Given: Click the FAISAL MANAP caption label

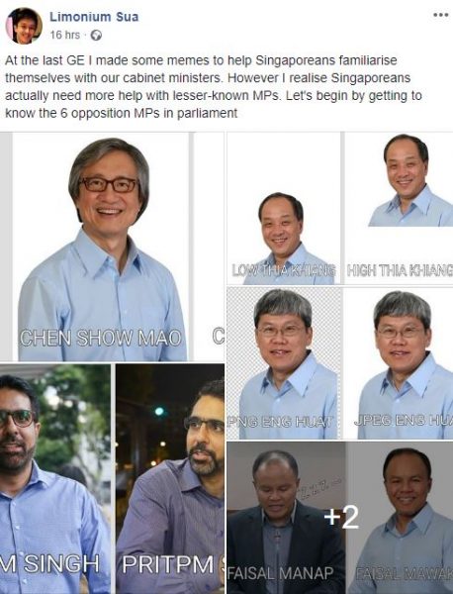Looking at the screenshot, I should pyautogui.click(x=281, y=573).
